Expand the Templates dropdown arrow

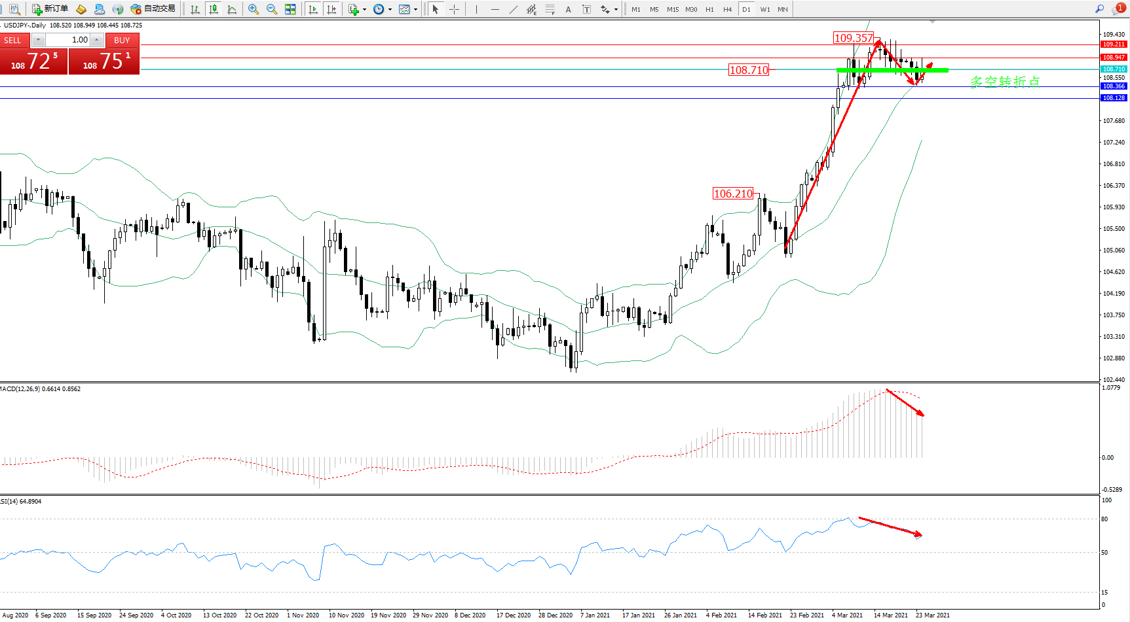point(415,9)
